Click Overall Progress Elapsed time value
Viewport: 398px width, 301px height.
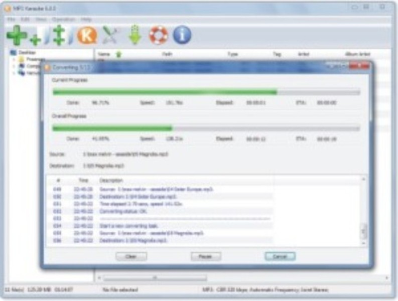[256, 139]
